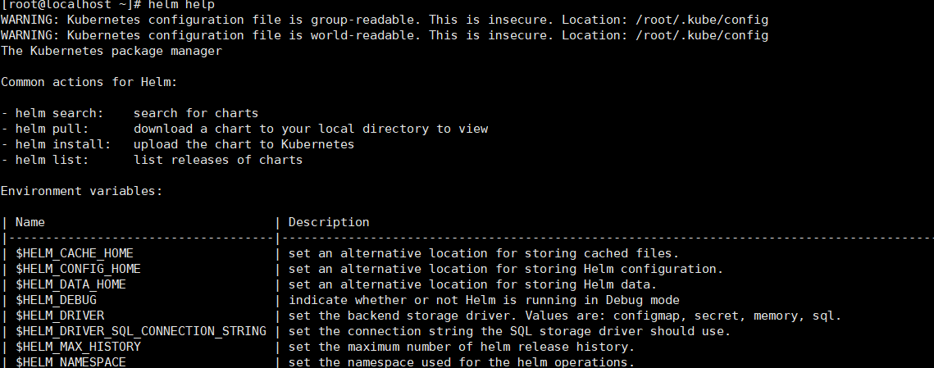Click the $HELM_DRIVER_SQL_CONNECTION_STRING variable name
934x368 pixels.
pos(141,331)
